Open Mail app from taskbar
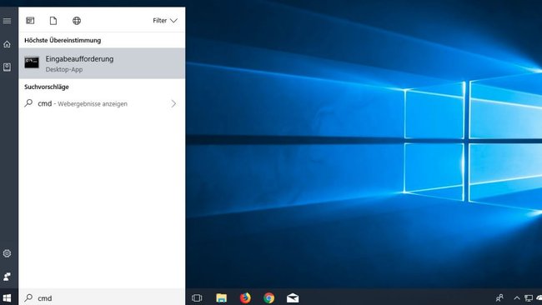 click(x=293, y=297)
